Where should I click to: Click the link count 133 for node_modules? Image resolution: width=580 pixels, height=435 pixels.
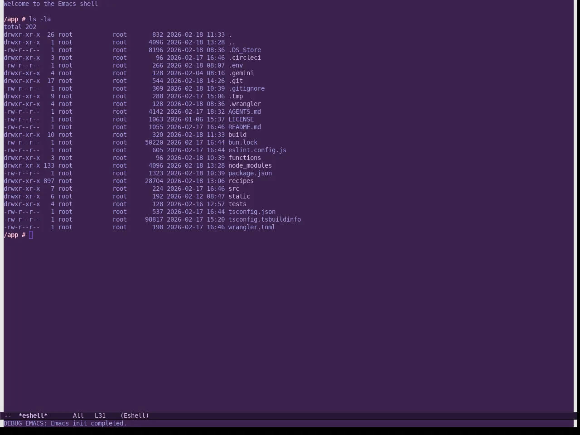[x=49, y=165]
